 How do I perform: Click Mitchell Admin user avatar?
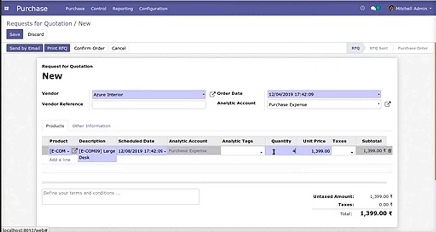point(392,9)
